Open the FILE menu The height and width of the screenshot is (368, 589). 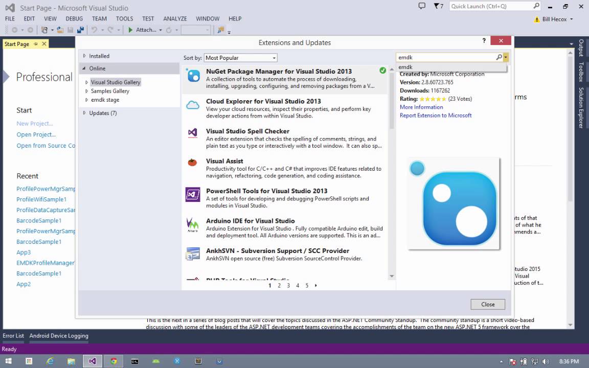(x=10, y=19)
